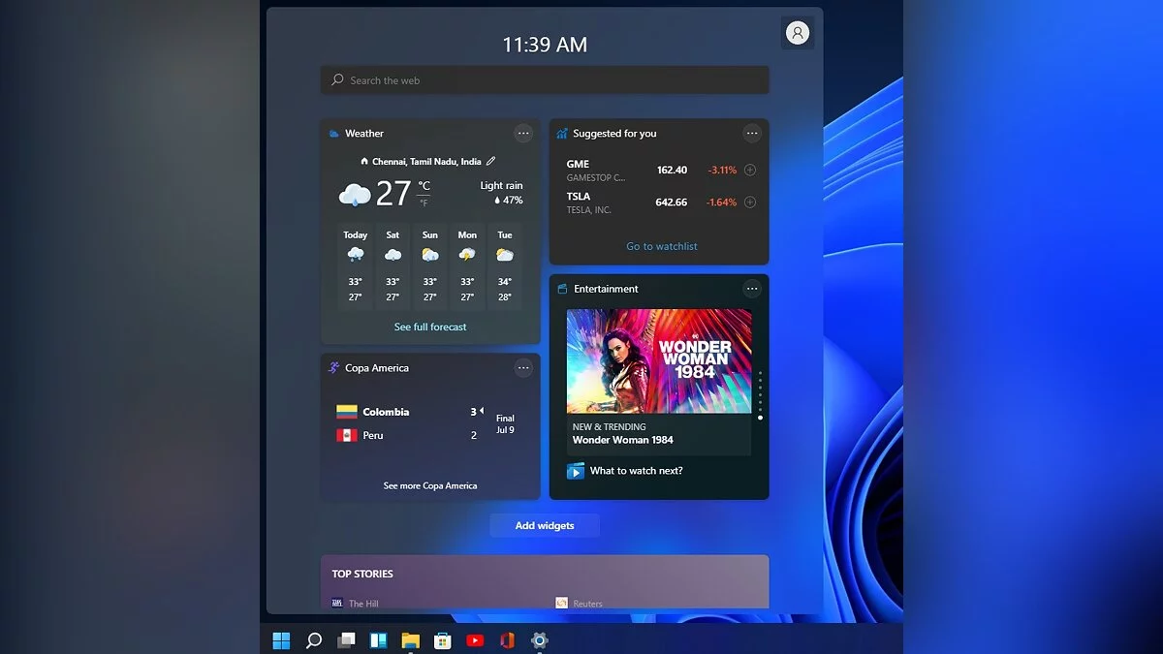Open the Windows Start button
This screenshot has height=654, width=1163.
click(281, 640)
